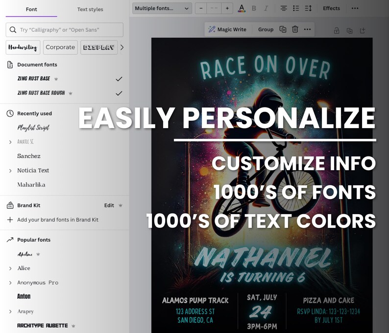The height and width of the screenshot is (333, 389).
Task: Choose Maharlika font
Action: [31, 185]
